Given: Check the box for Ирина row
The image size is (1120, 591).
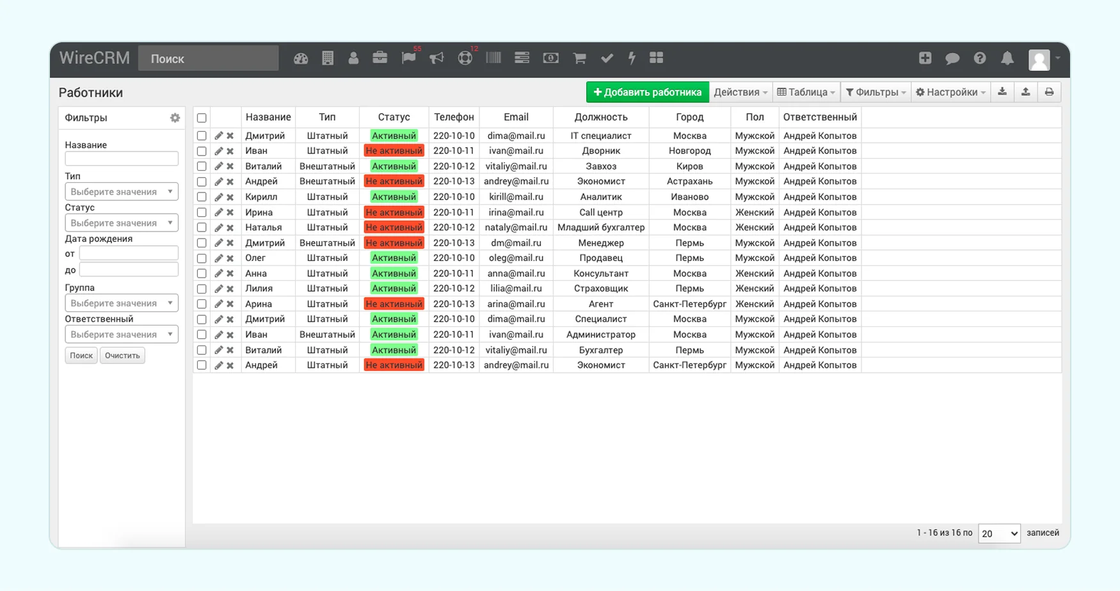Looking at the screenshot, I should point(202,212).
